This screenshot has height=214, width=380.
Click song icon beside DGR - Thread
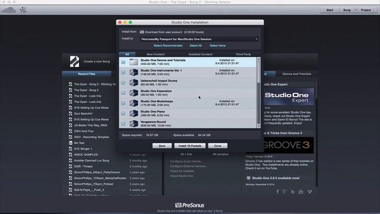[71, 166]
